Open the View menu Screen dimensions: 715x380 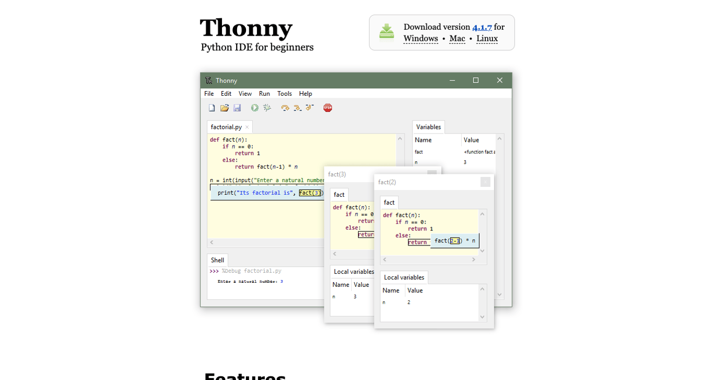point(245,94)
